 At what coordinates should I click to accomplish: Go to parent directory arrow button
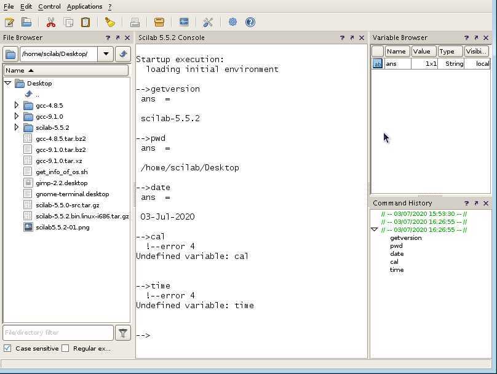[123, 54]
